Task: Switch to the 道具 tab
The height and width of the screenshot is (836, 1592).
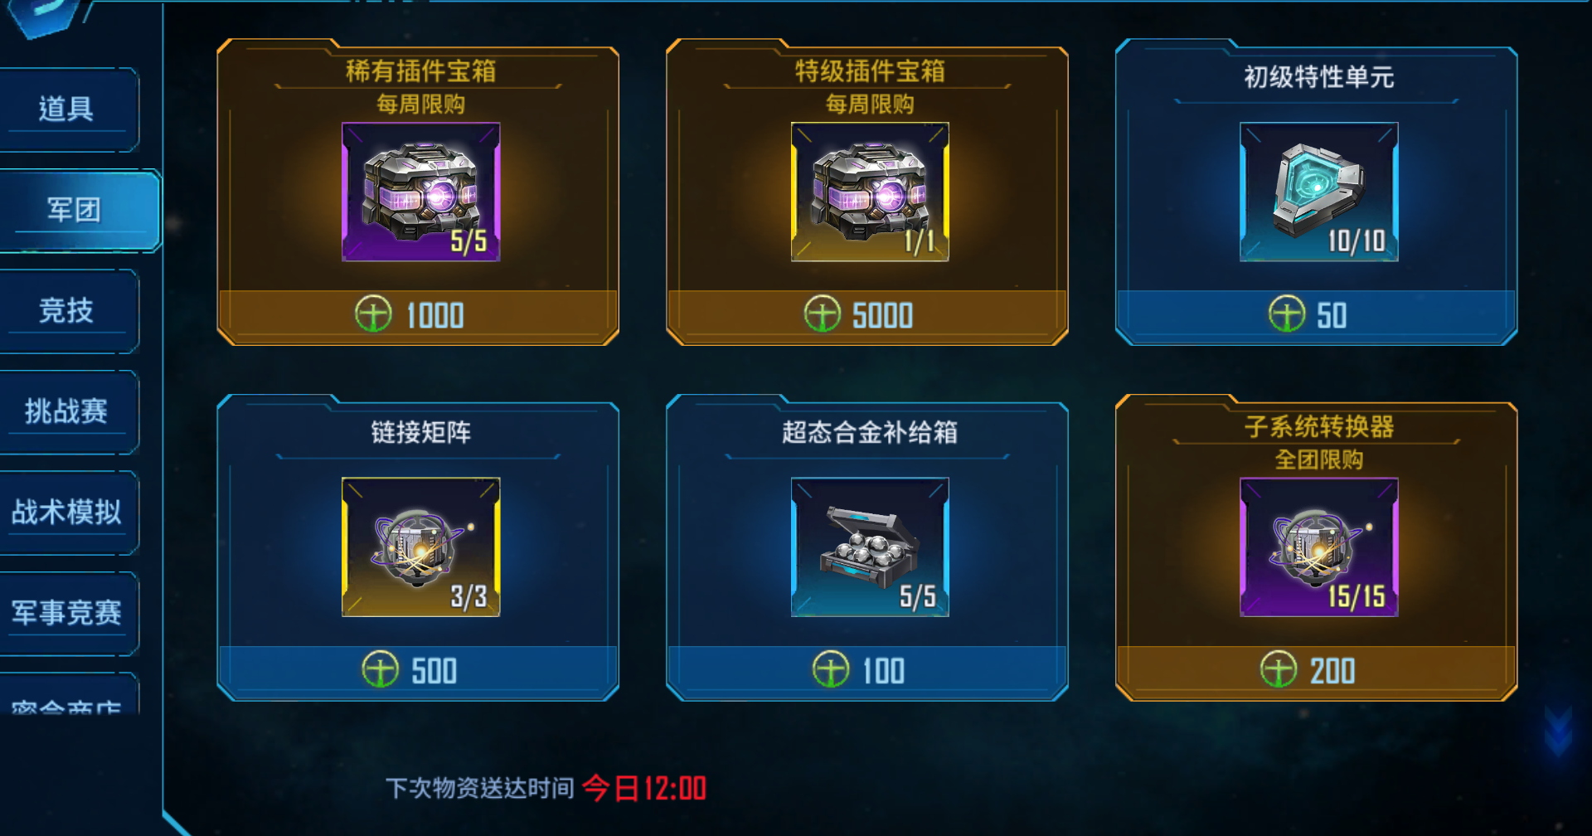Action: [x=66, y=109]
